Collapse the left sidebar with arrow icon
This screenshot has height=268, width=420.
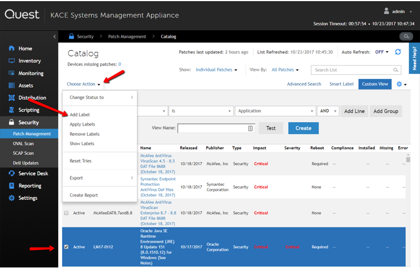click(x=55, y=37)
